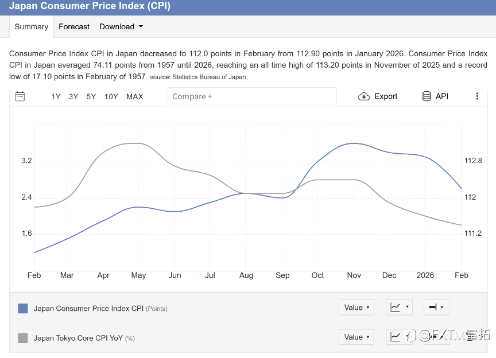Select the 3Y time range button
The height and width of the screenshot is (358, 496).
coord(73,96)
